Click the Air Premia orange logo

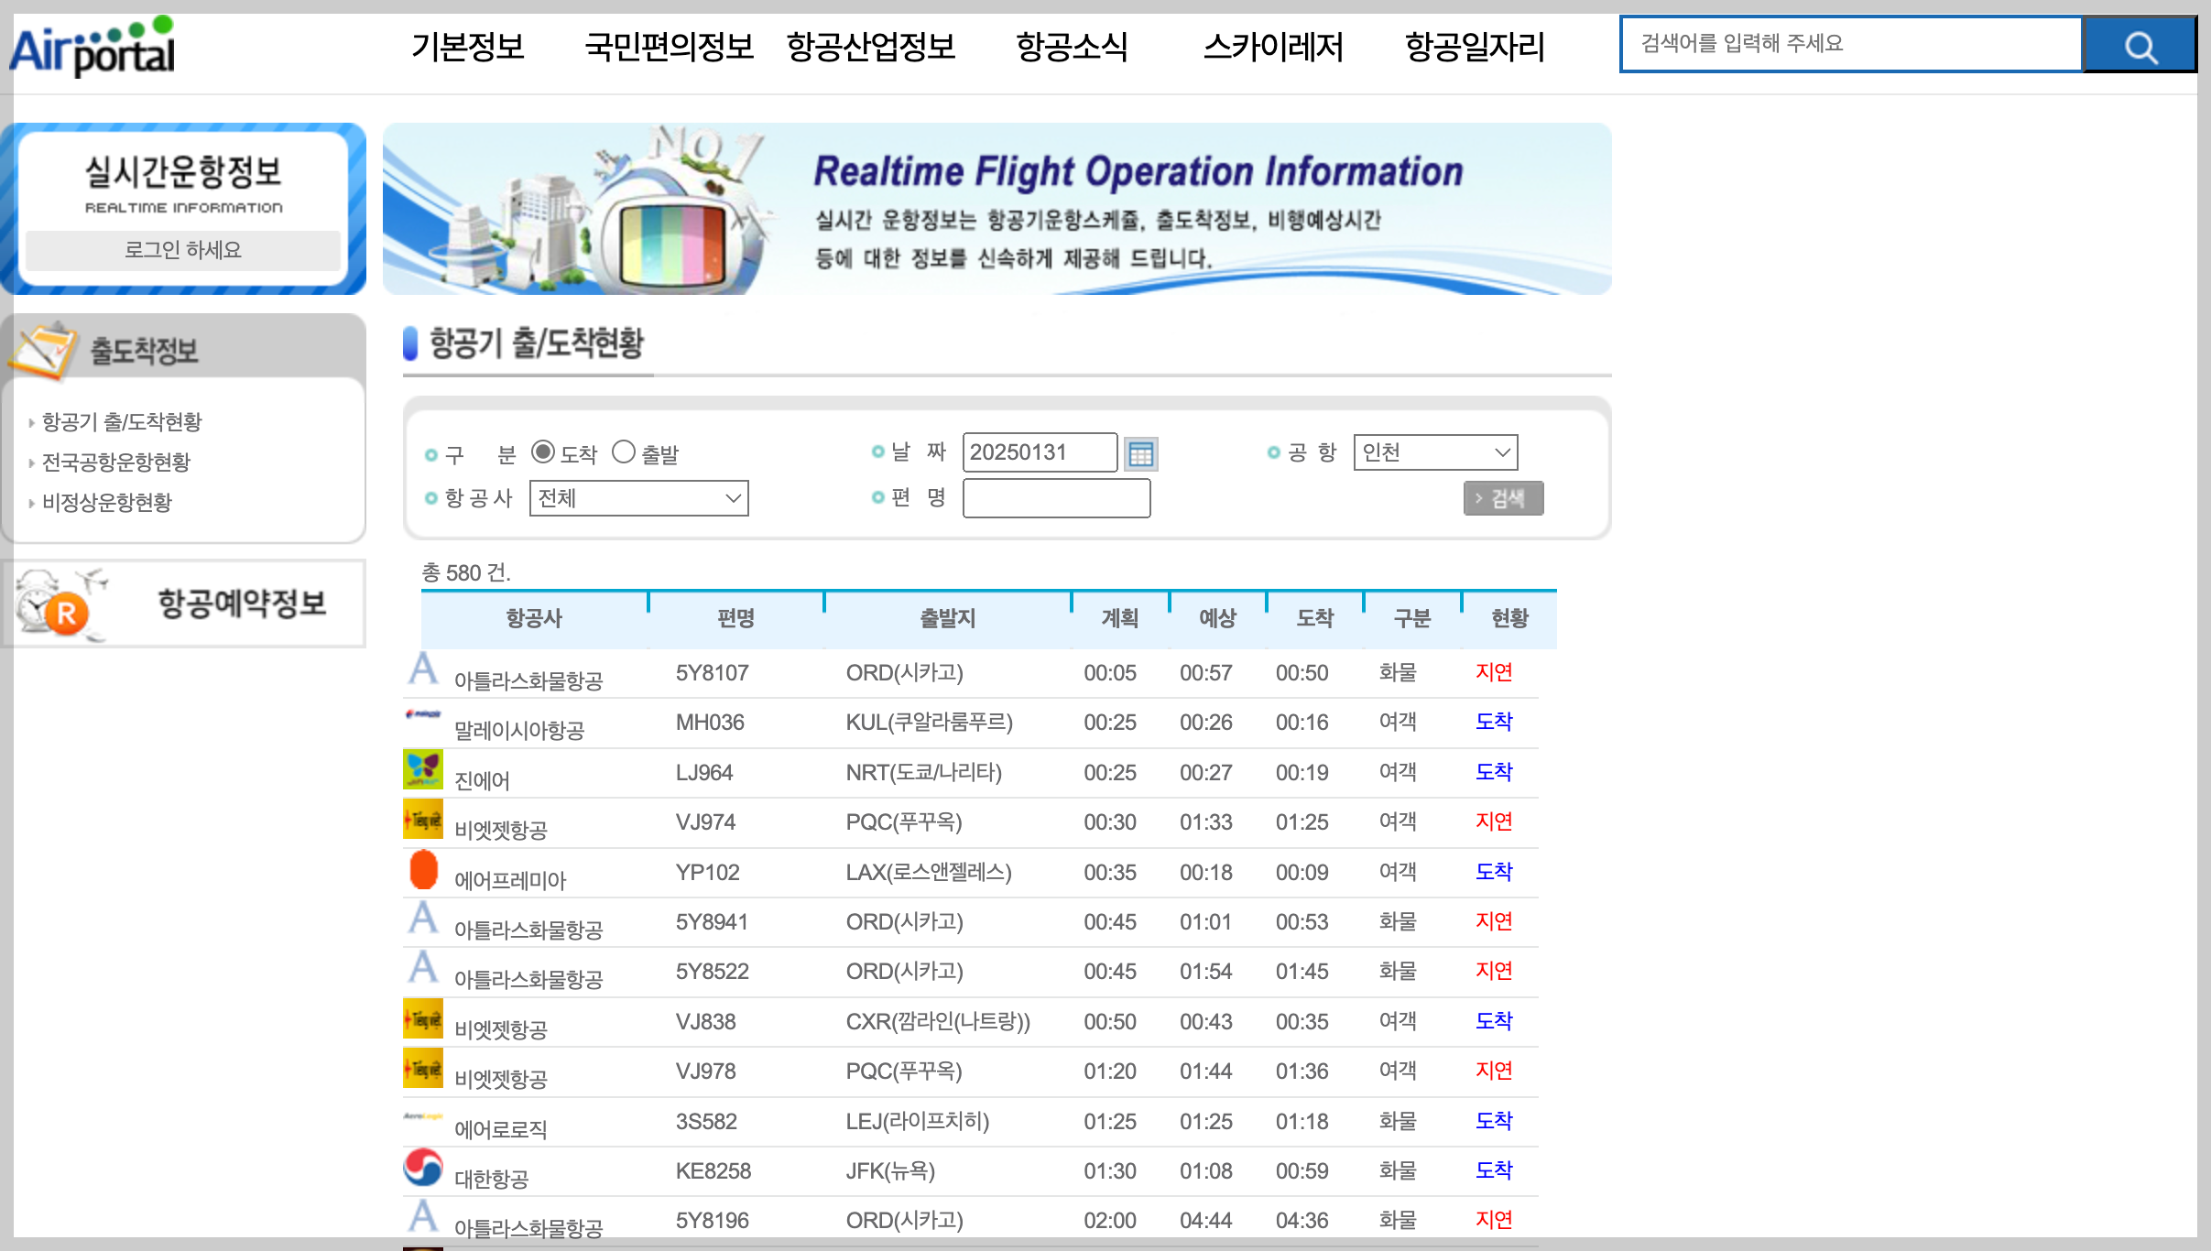[423, 869]
